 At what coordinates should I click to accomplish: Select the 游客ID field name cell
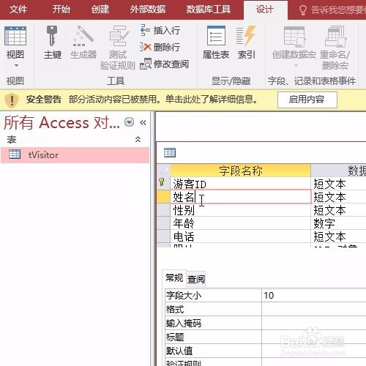[x=240, y=184]
